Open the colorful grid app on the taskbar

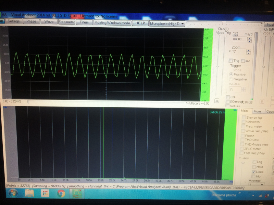tap(45, 193)
